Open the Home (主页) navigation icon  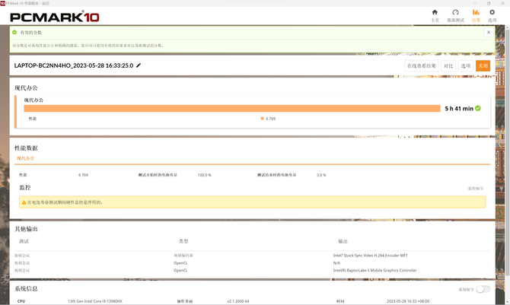click(435, 12)
